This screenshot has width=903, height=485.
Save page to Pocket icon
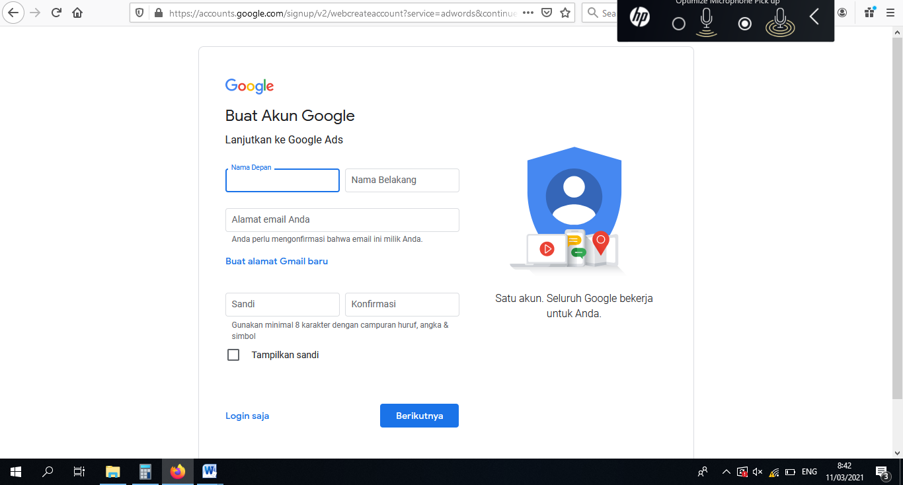click(547, 13)
